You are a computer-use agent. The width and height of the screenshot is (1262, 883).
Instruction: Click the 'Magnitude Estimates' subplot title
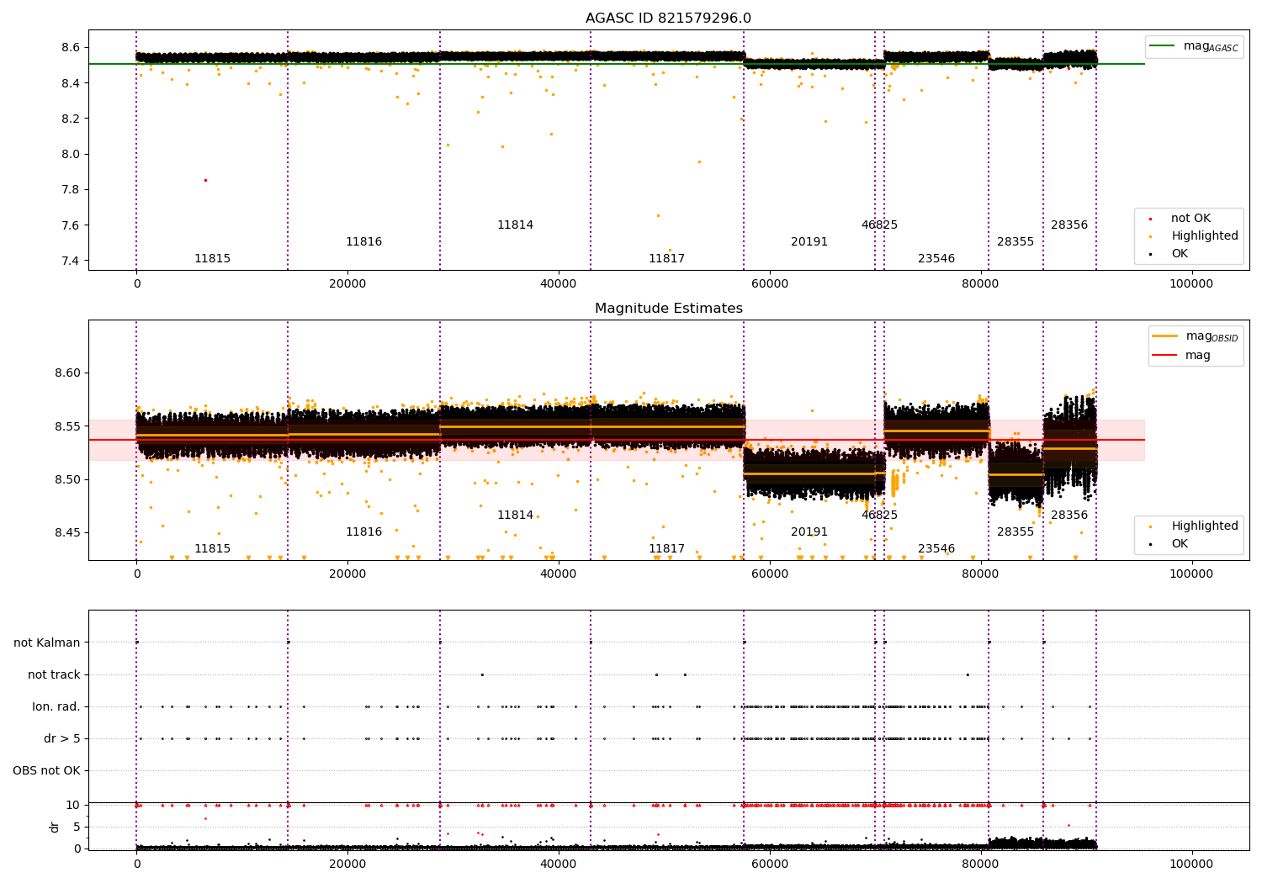click(x=668, y=309)
